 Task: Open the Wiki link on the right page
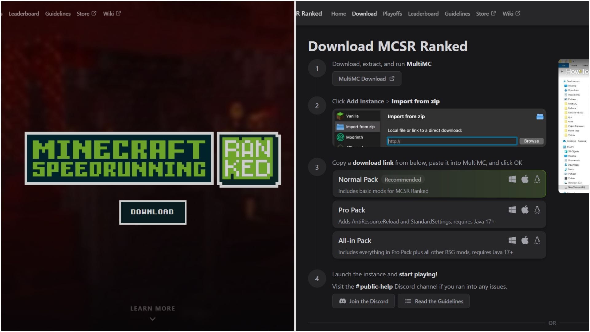tap(511, 14)
